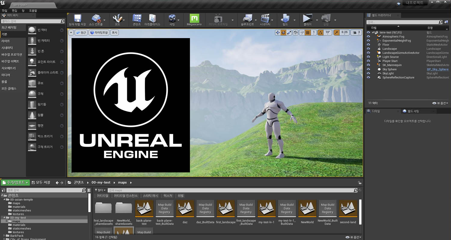Hide Sky Sphere via eye icon
451x240 pixels.
(x=368, y=69)
